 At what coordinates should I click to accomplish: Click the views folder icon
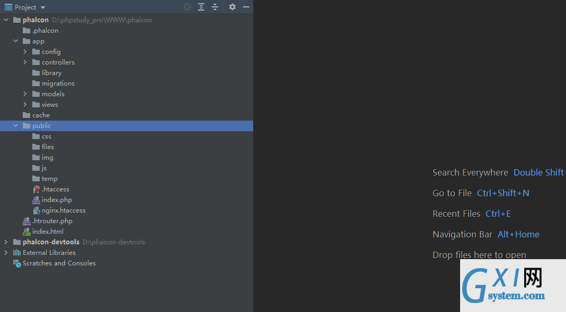(x=35, y=105)
